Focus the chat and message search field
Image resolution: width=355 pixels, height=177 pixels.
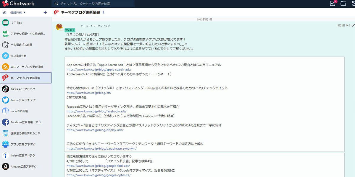coord(93,4)
